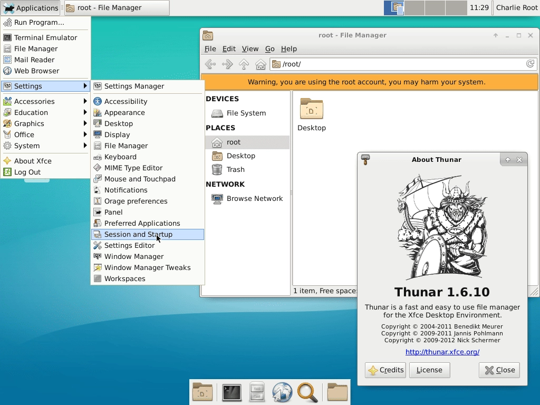Viewport: 540px width, 405px height.
Task: Click Close button in About Thunar
Action: click(499, 370)
